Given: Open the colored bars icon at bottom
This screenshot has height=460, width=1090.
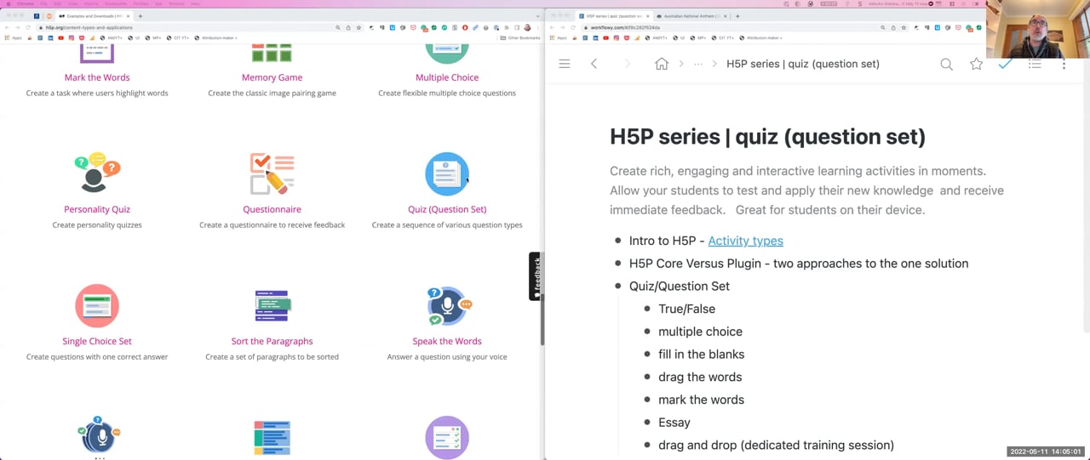Looking at the screenshot, I should (x=272, y=438).
